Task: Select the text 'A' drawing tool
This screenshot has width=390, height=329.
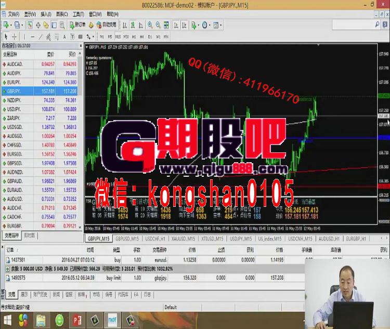Action: click(x=64, y=37)
